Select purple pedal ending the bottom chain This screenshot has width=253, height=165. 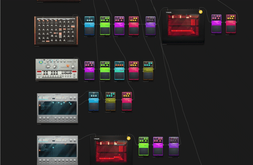pos(174,146)
